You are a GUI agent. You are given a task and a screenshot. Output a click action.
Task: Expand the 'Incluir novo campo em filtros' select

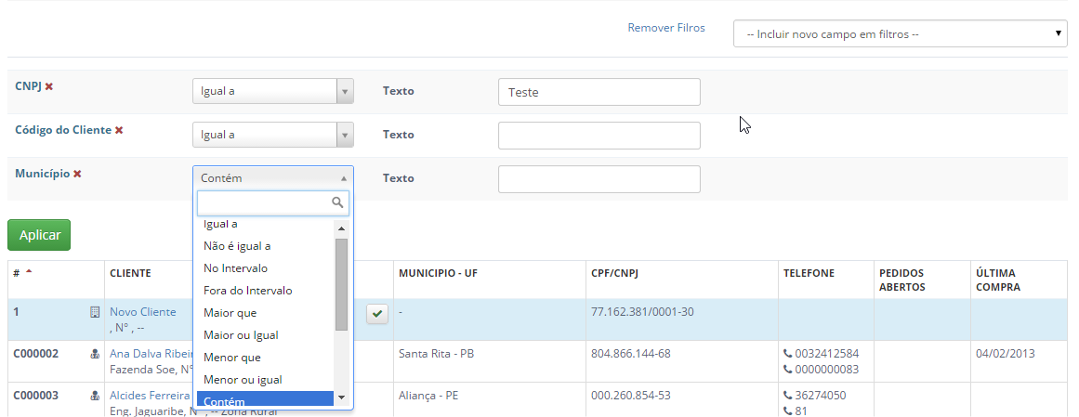[900, 34]
